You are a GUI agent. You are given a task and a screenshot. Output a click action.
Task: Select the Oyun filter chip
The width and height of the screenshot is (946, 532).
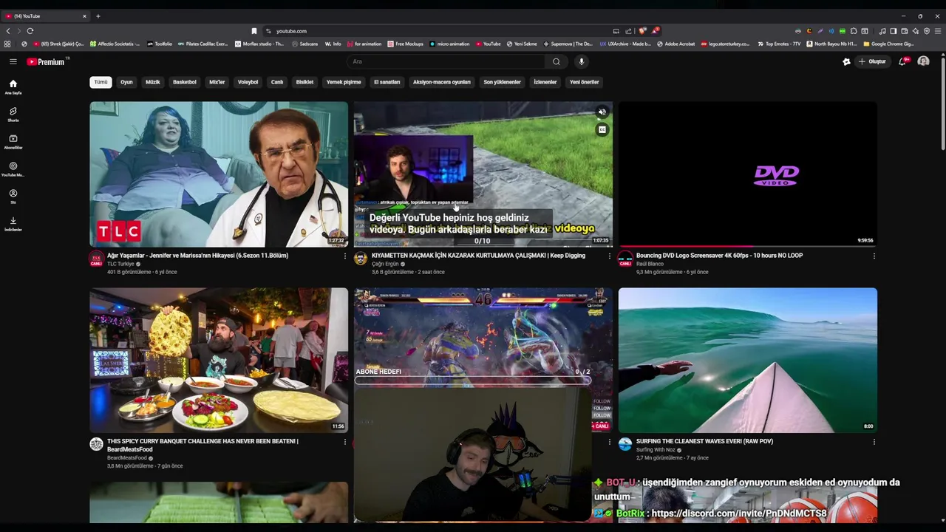[126, 82]
